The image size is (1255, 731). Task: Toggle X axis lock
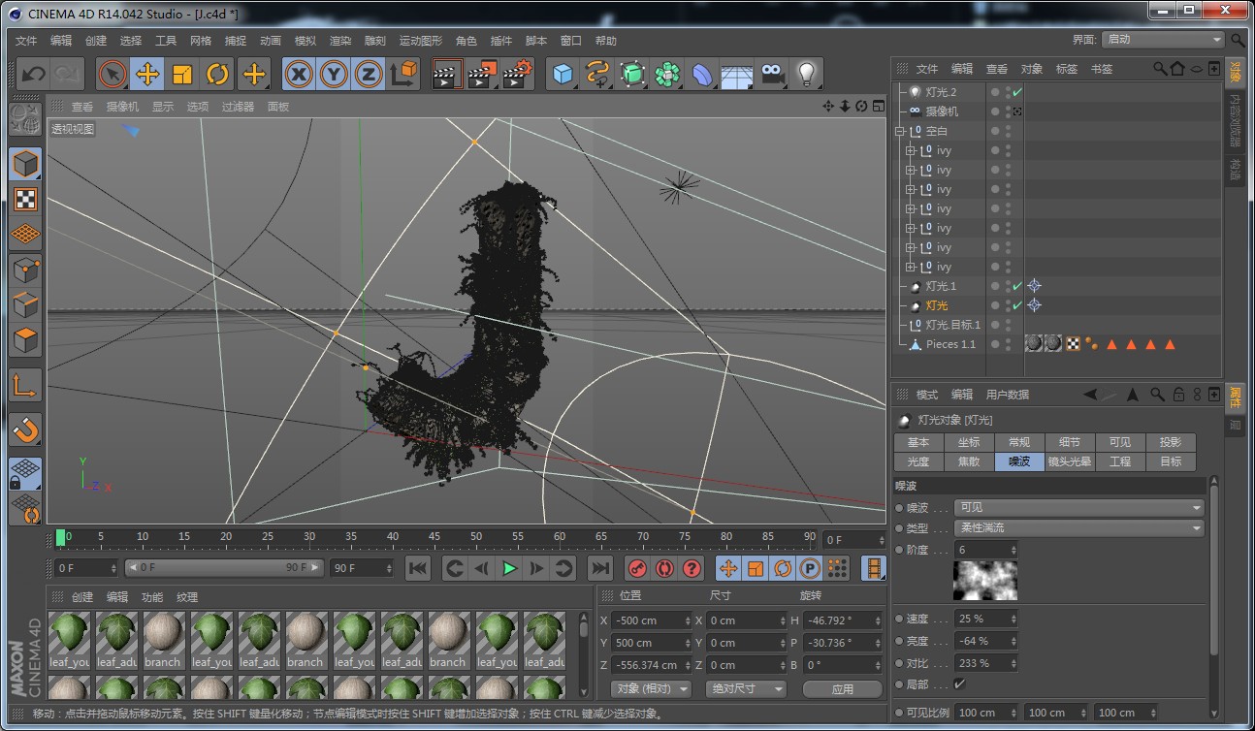tap(300, 74)
